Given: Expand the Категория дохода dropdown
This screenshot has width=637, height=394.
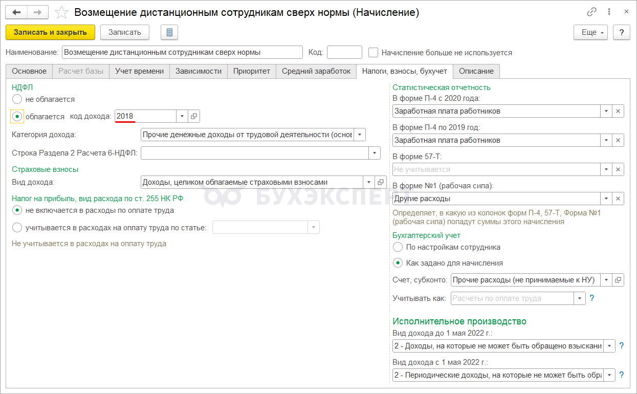Looking at the screenshot, I should coord(360,135).
